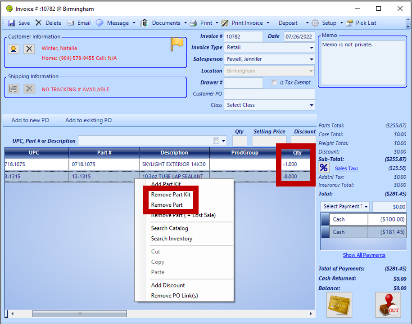Expand the Message dropdown arrow
Screen dimensions: 412x324
(134, 23)
